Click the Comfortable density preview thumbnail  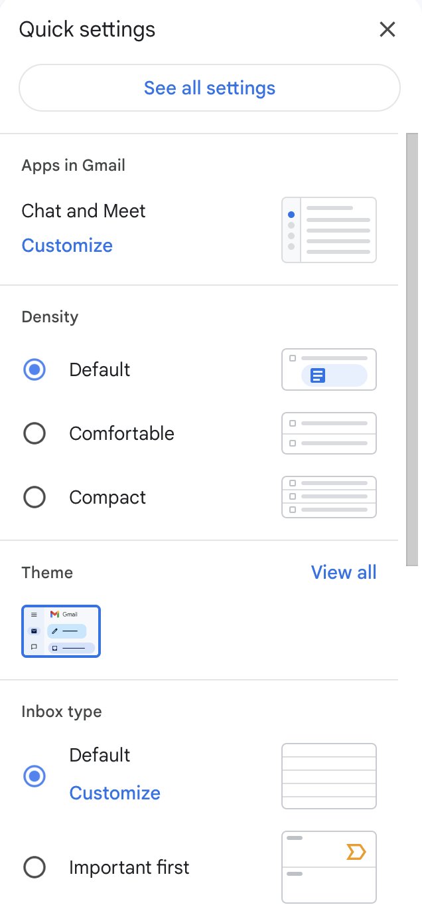[328, 433]
